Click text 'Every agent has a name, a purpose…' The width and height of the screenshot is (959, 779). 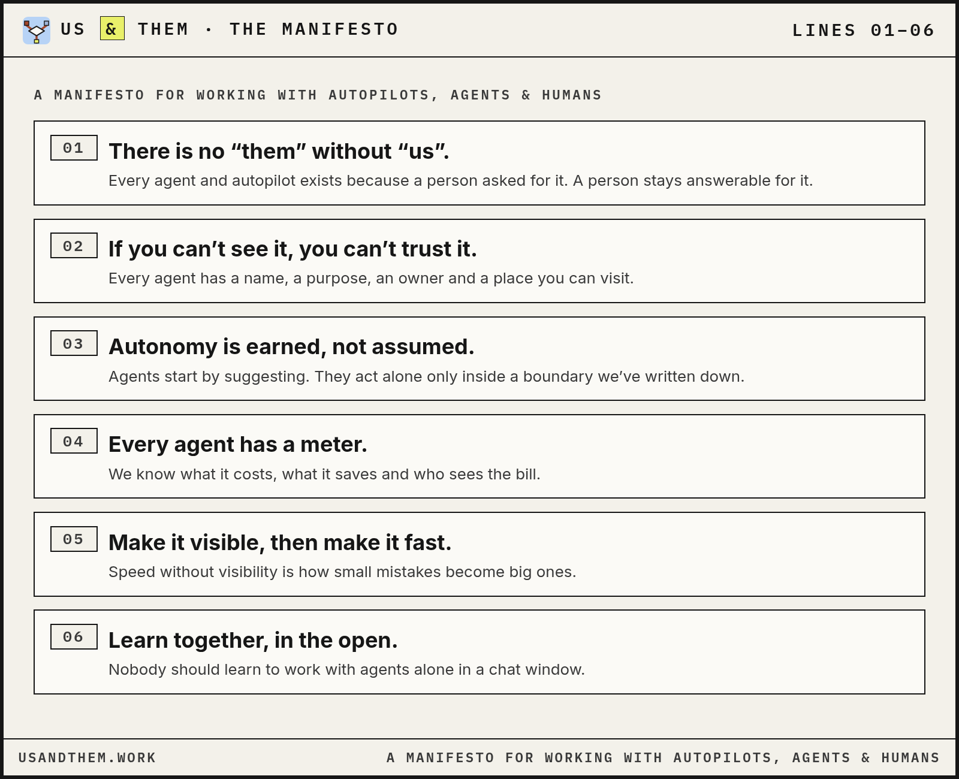371,279
